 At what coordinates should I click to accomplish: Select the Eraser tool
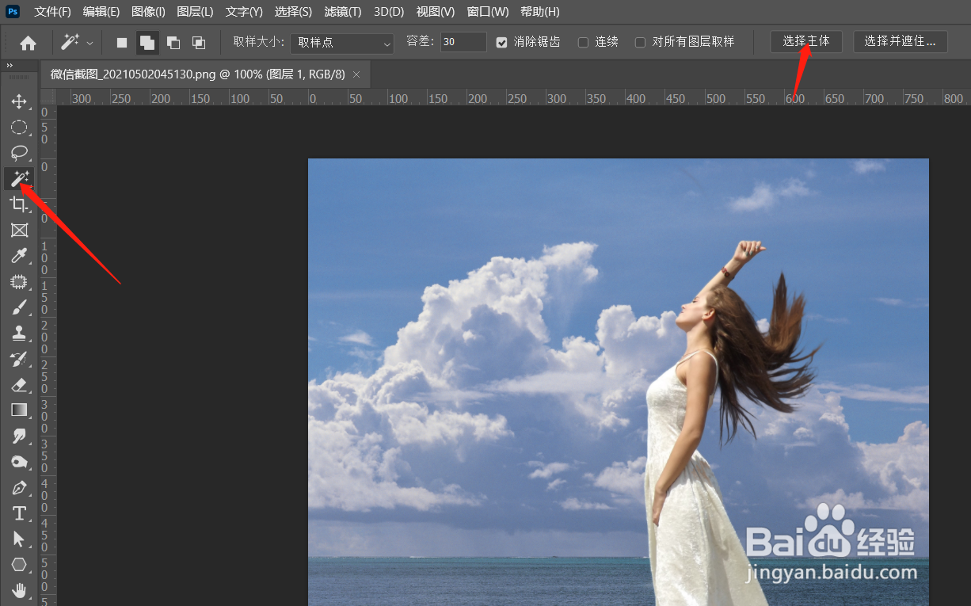(x=19, y=384)
